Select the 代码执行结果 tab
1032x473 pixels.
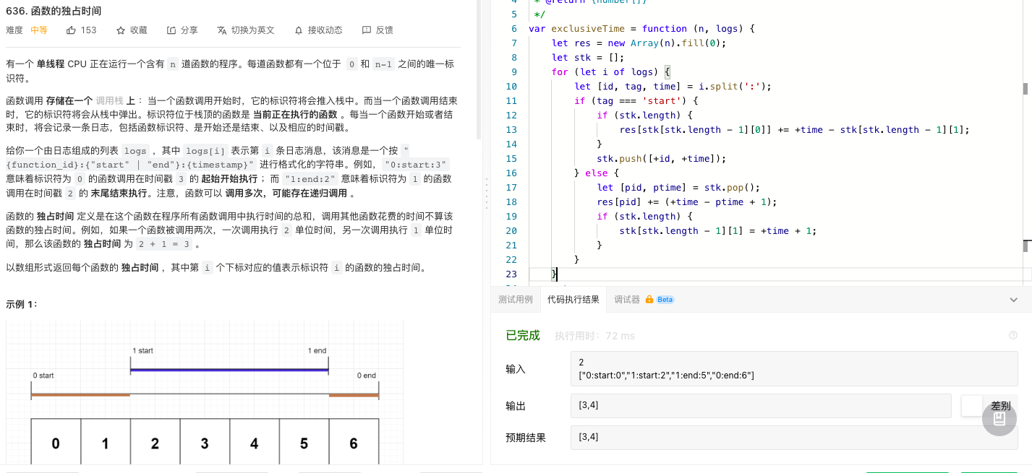(x=573, y=300)
